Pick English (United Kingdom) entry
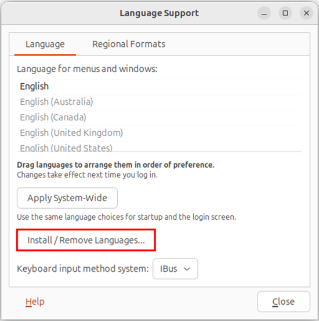 (x=159, y=133)
